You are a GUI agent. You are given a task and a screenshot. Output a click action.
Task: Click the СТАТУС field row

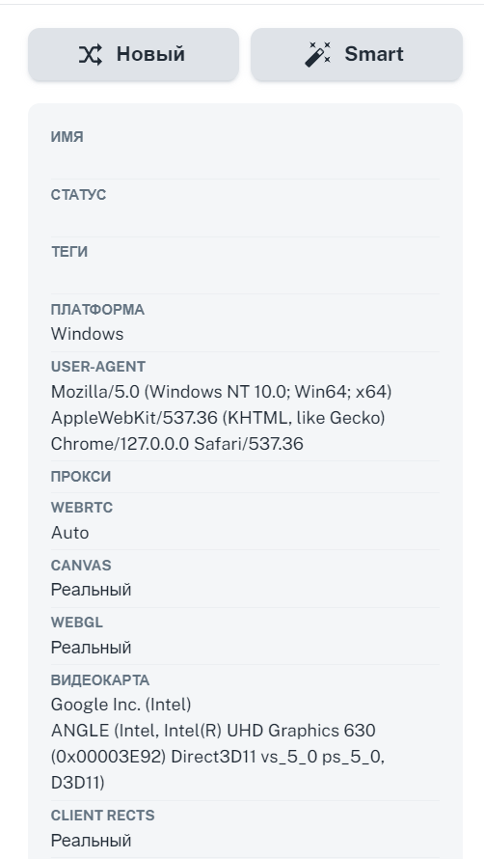245,208
